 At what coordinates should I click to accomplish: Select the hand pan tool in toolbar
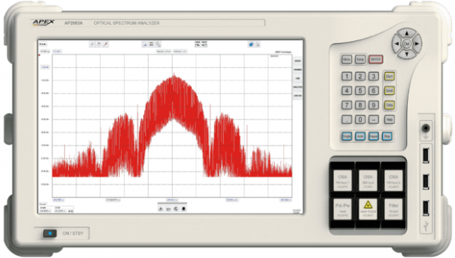(x=99, y=44)
